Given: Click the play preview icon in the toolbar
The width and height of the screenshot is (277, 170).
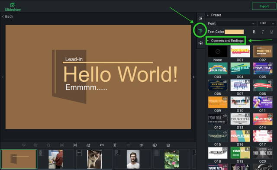Looking at the screenshot, I should (x=155, y=145).
